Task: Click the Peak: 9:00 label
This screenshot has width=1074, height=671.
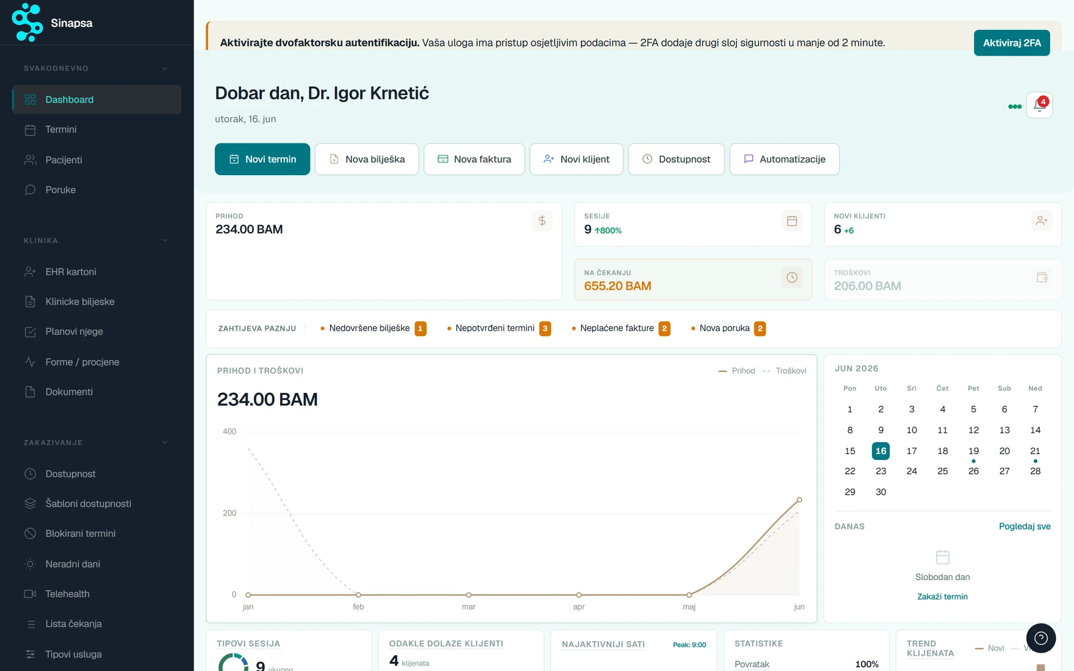Action: tap(690, 645)
